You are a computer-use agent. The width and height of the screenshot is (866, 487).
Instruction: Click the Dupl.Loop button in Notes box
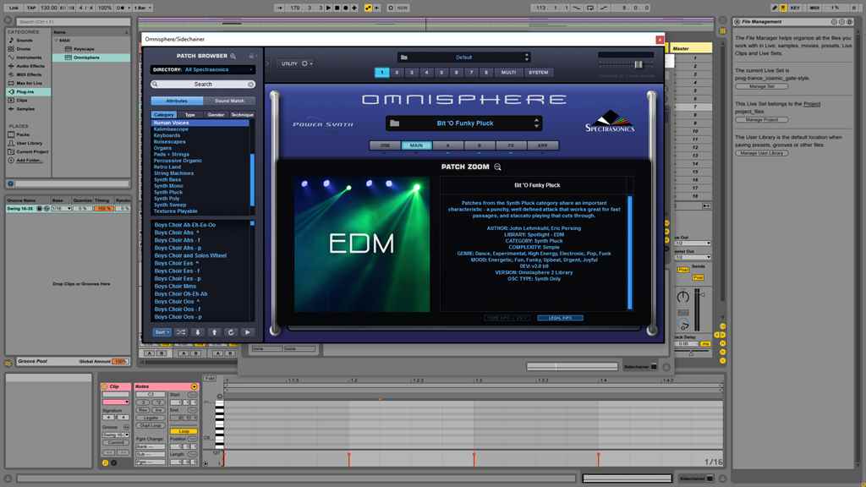pyautogui.click(x=151, y=426)
